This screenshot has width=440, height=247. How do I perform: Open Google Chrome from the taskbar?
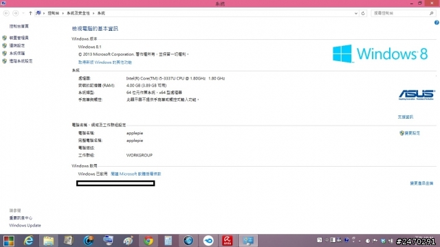point(148,241)
